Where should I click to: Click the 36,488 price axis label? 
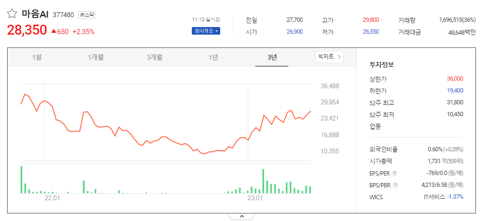(330, 86)
